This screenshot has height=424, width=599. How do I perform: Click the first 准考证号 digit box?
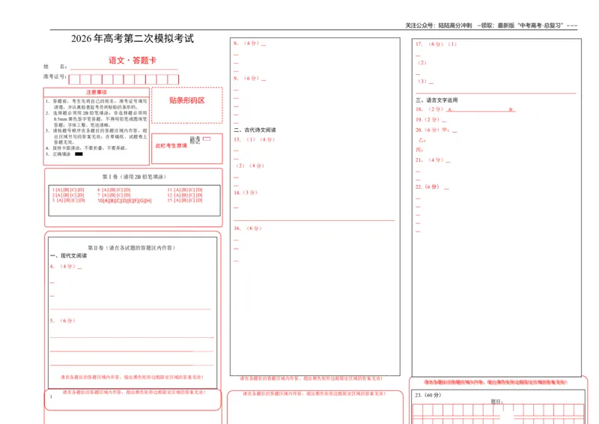74,79
